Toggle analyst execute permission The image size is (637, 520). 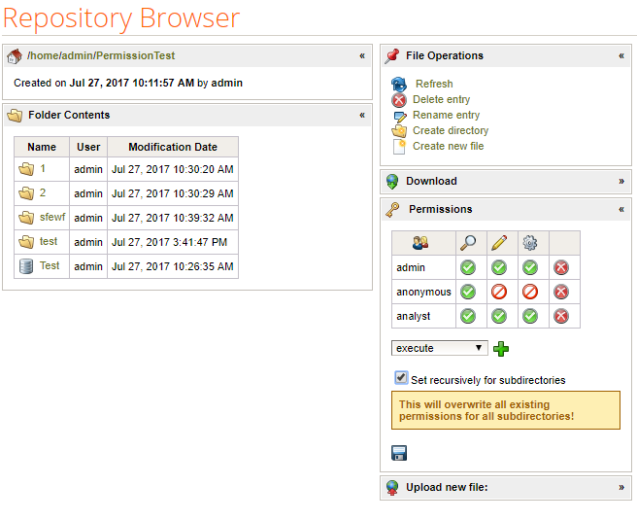coord(530,316)
